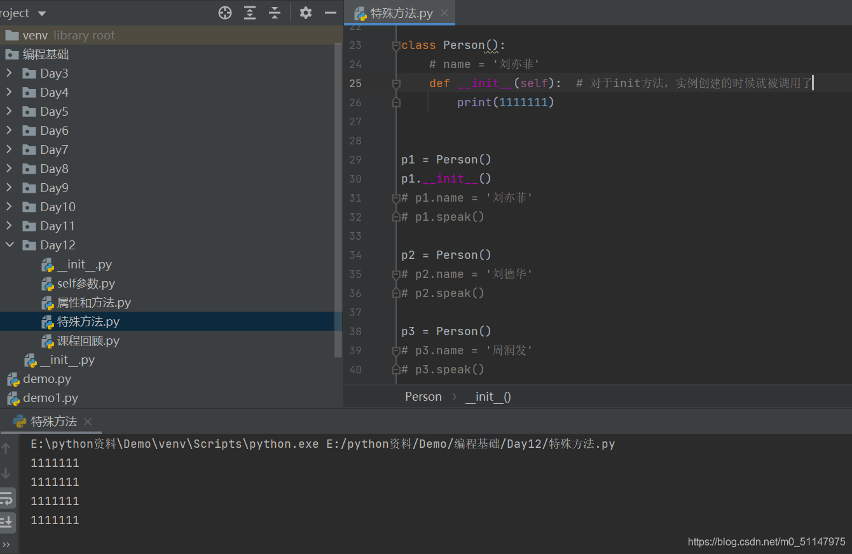Expand the Day9 folder
The width and height of the screenshot is (852, 554).
pyautogui.click(x=9, y=188)
